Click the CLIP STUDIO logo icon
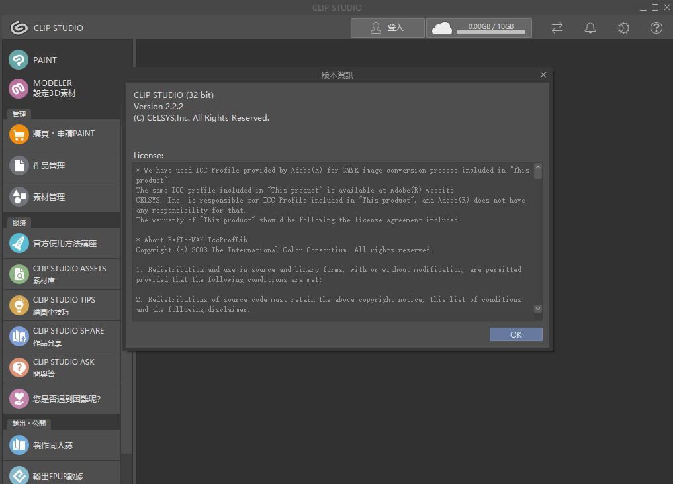Screen dimensions: 673x484 (x=19, y=28)
